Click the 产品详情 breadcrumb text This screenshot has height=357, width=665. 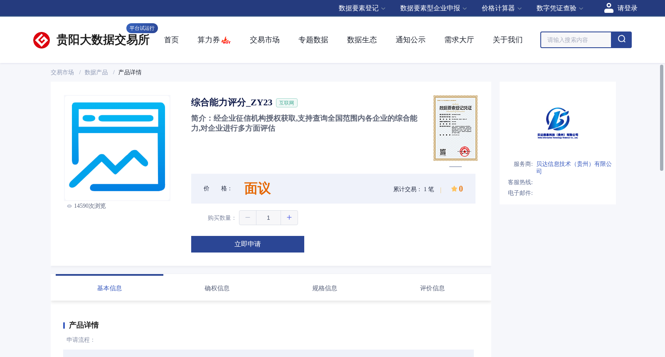pyautogui.click(x=130, y=73)
